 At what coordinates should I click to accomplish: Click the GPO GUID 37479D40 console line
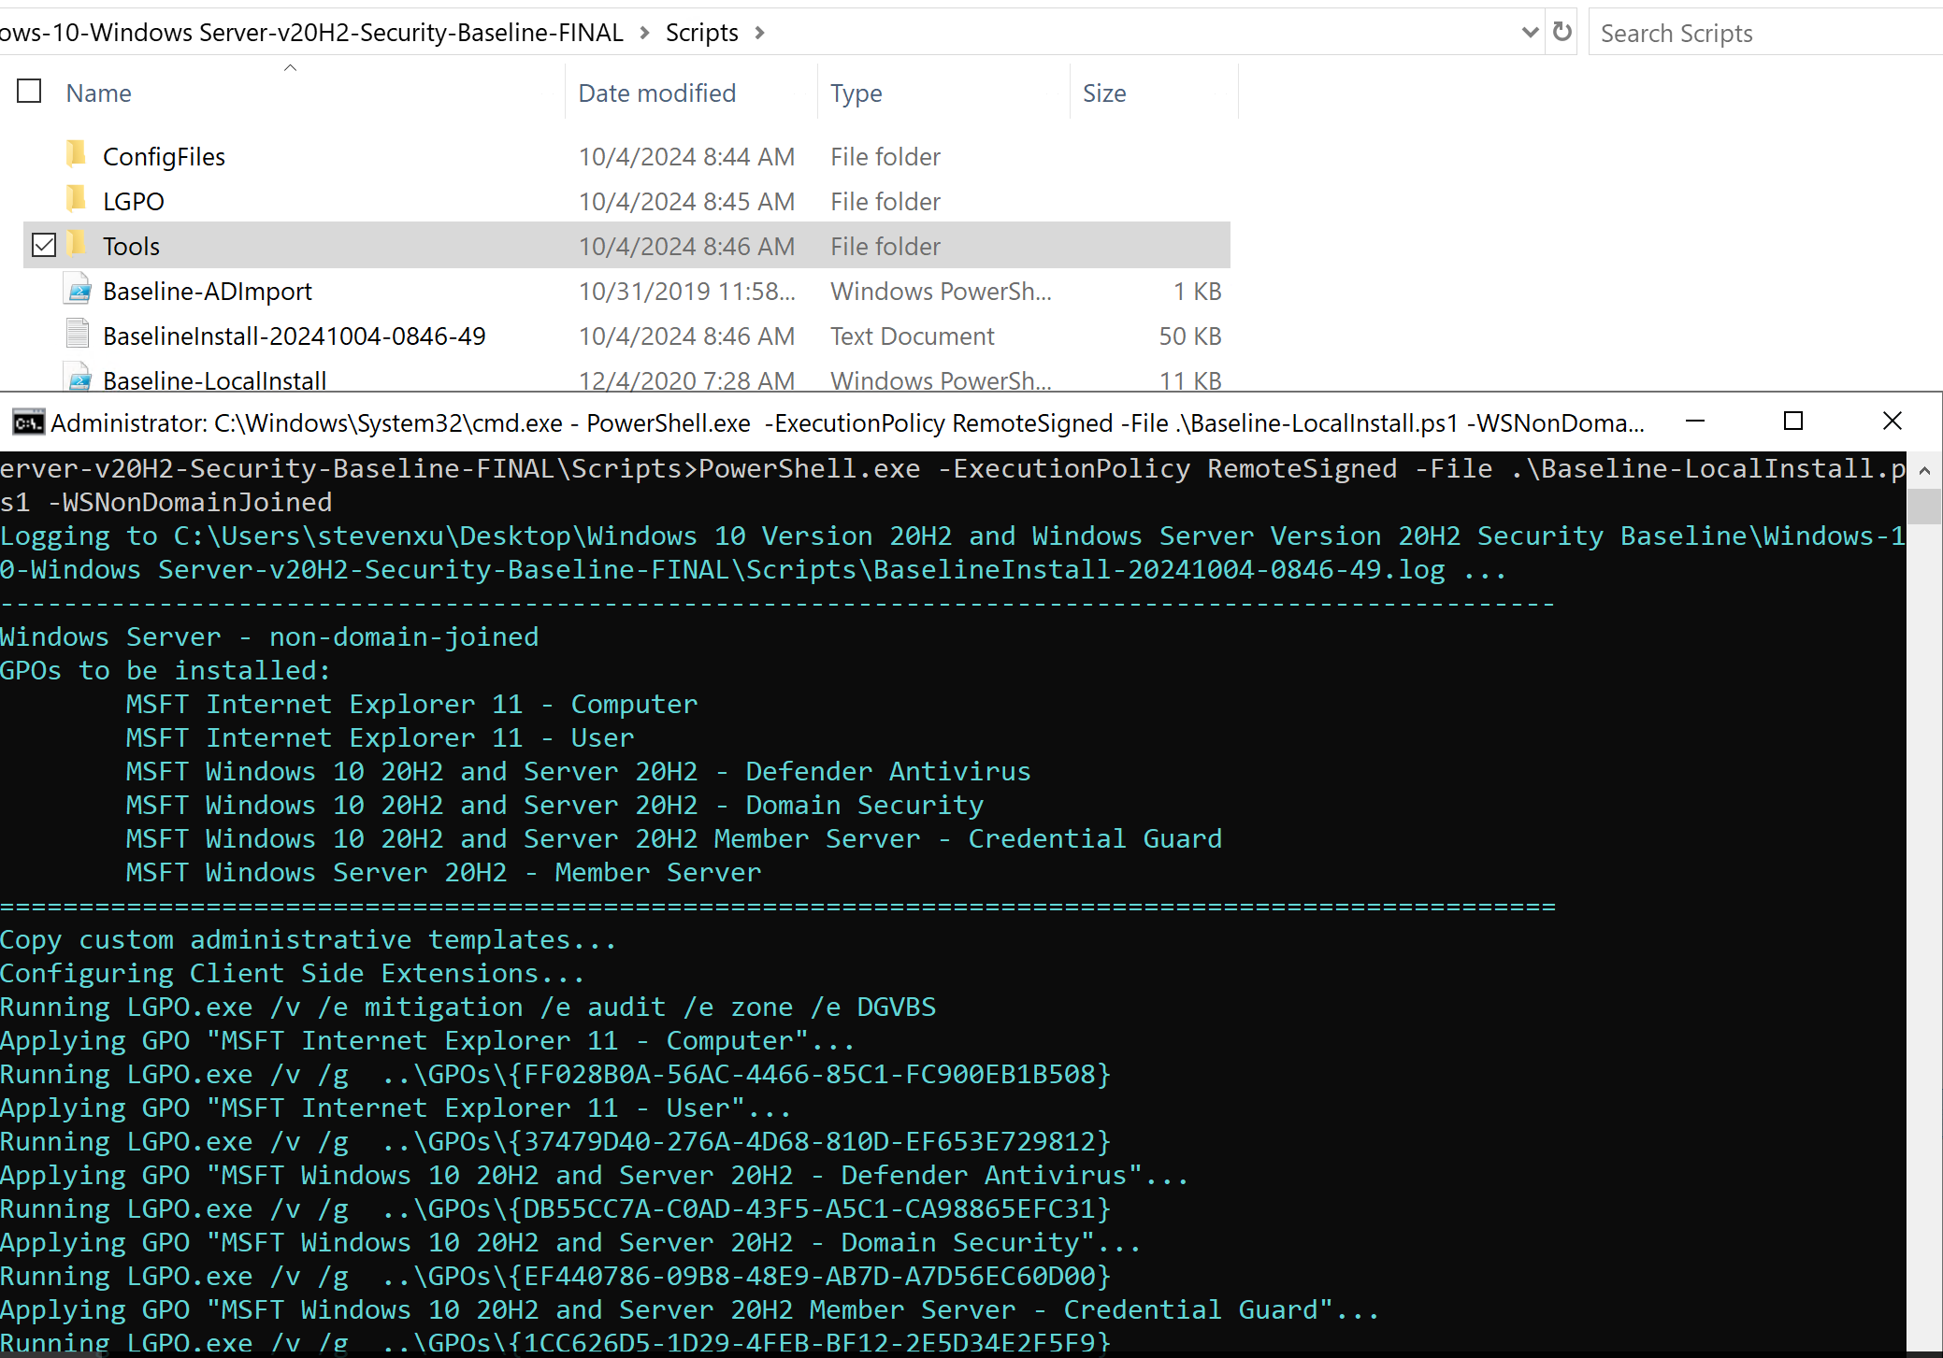[x=555, y=1141]
